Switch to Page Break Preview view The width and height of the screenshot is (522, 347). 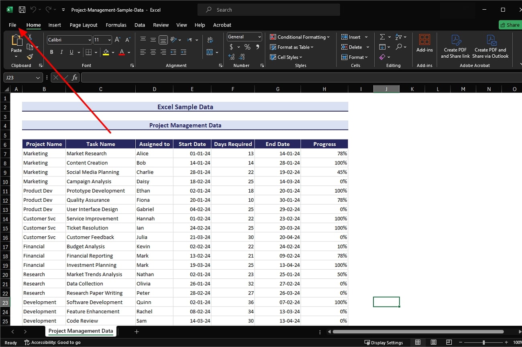(449, 342)
